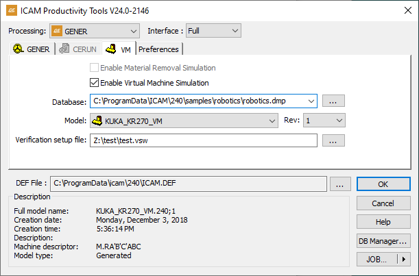Click the Verification setup file field

click(204, 140)
